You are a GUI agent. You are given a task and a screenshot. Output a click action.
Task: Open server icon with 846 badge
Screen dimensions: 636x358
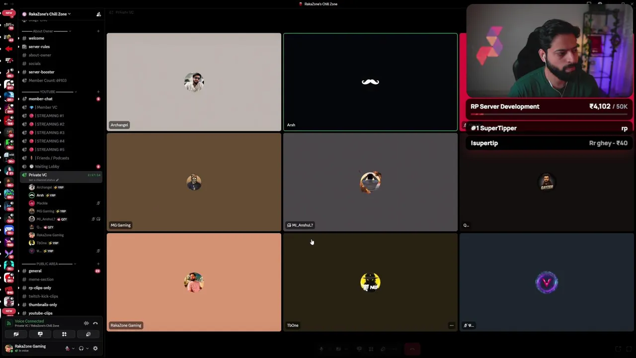9,289
